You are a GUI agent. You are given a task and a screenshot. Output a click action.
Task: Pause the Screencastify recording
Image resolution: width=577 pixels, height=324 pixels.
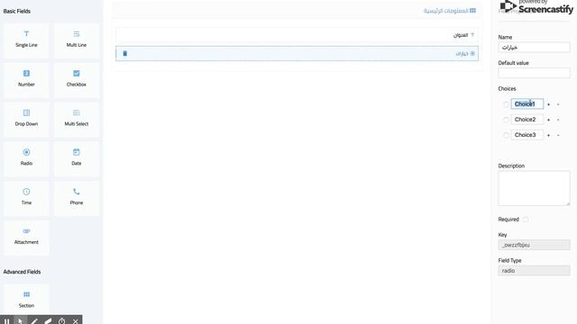6,321
